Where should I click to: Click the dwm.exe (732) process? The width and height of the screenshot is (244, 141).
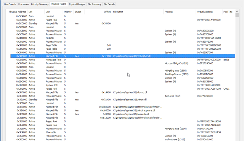pyautogui.click(x=172, y=96)
